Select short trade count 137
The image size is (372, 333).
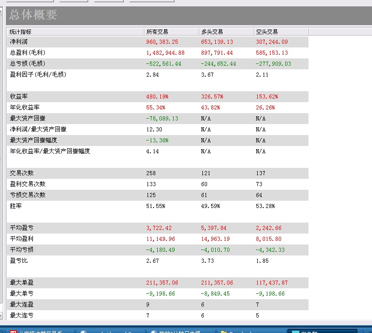point(260,173)
